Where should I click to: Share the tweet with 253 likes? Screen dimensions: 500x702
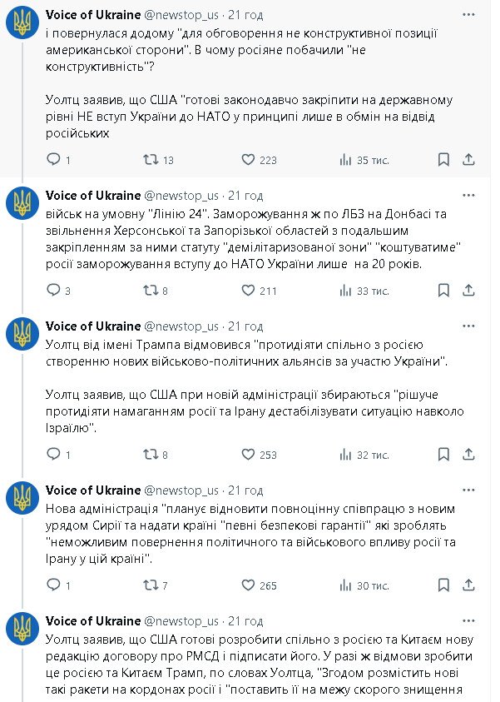[x=468, y=454]
